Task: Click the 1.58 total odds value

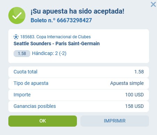Action: tap(139, 72)
